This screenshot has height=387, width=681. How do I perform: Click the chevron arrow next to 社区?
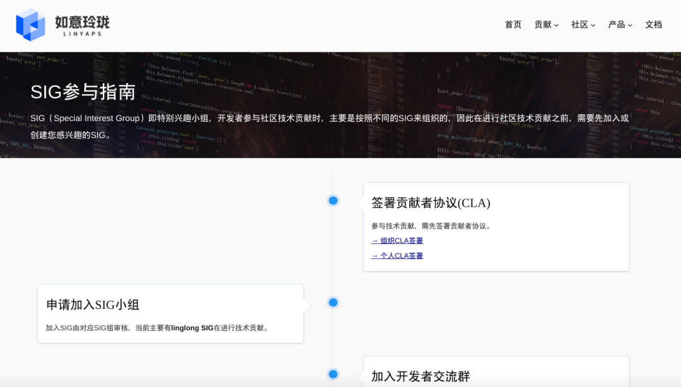coord(593,25)
